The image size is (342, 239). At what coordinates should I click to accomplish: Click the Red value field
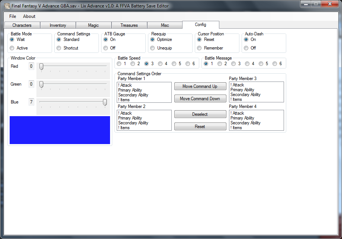click(31, 66)
